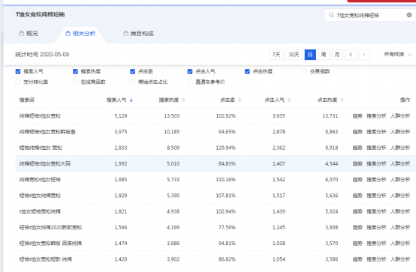Screen dimensions: 416x272
Task: Sort table by 点击率 column arrow
Action: coord(240,100)
